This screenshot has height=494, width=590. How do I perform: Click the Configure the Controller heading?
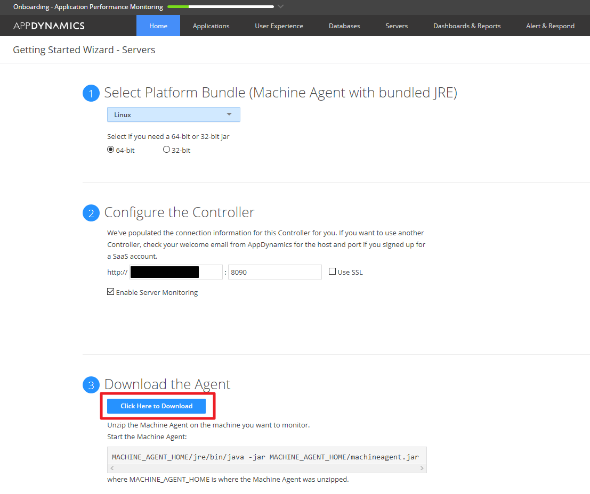pos(179,212)
